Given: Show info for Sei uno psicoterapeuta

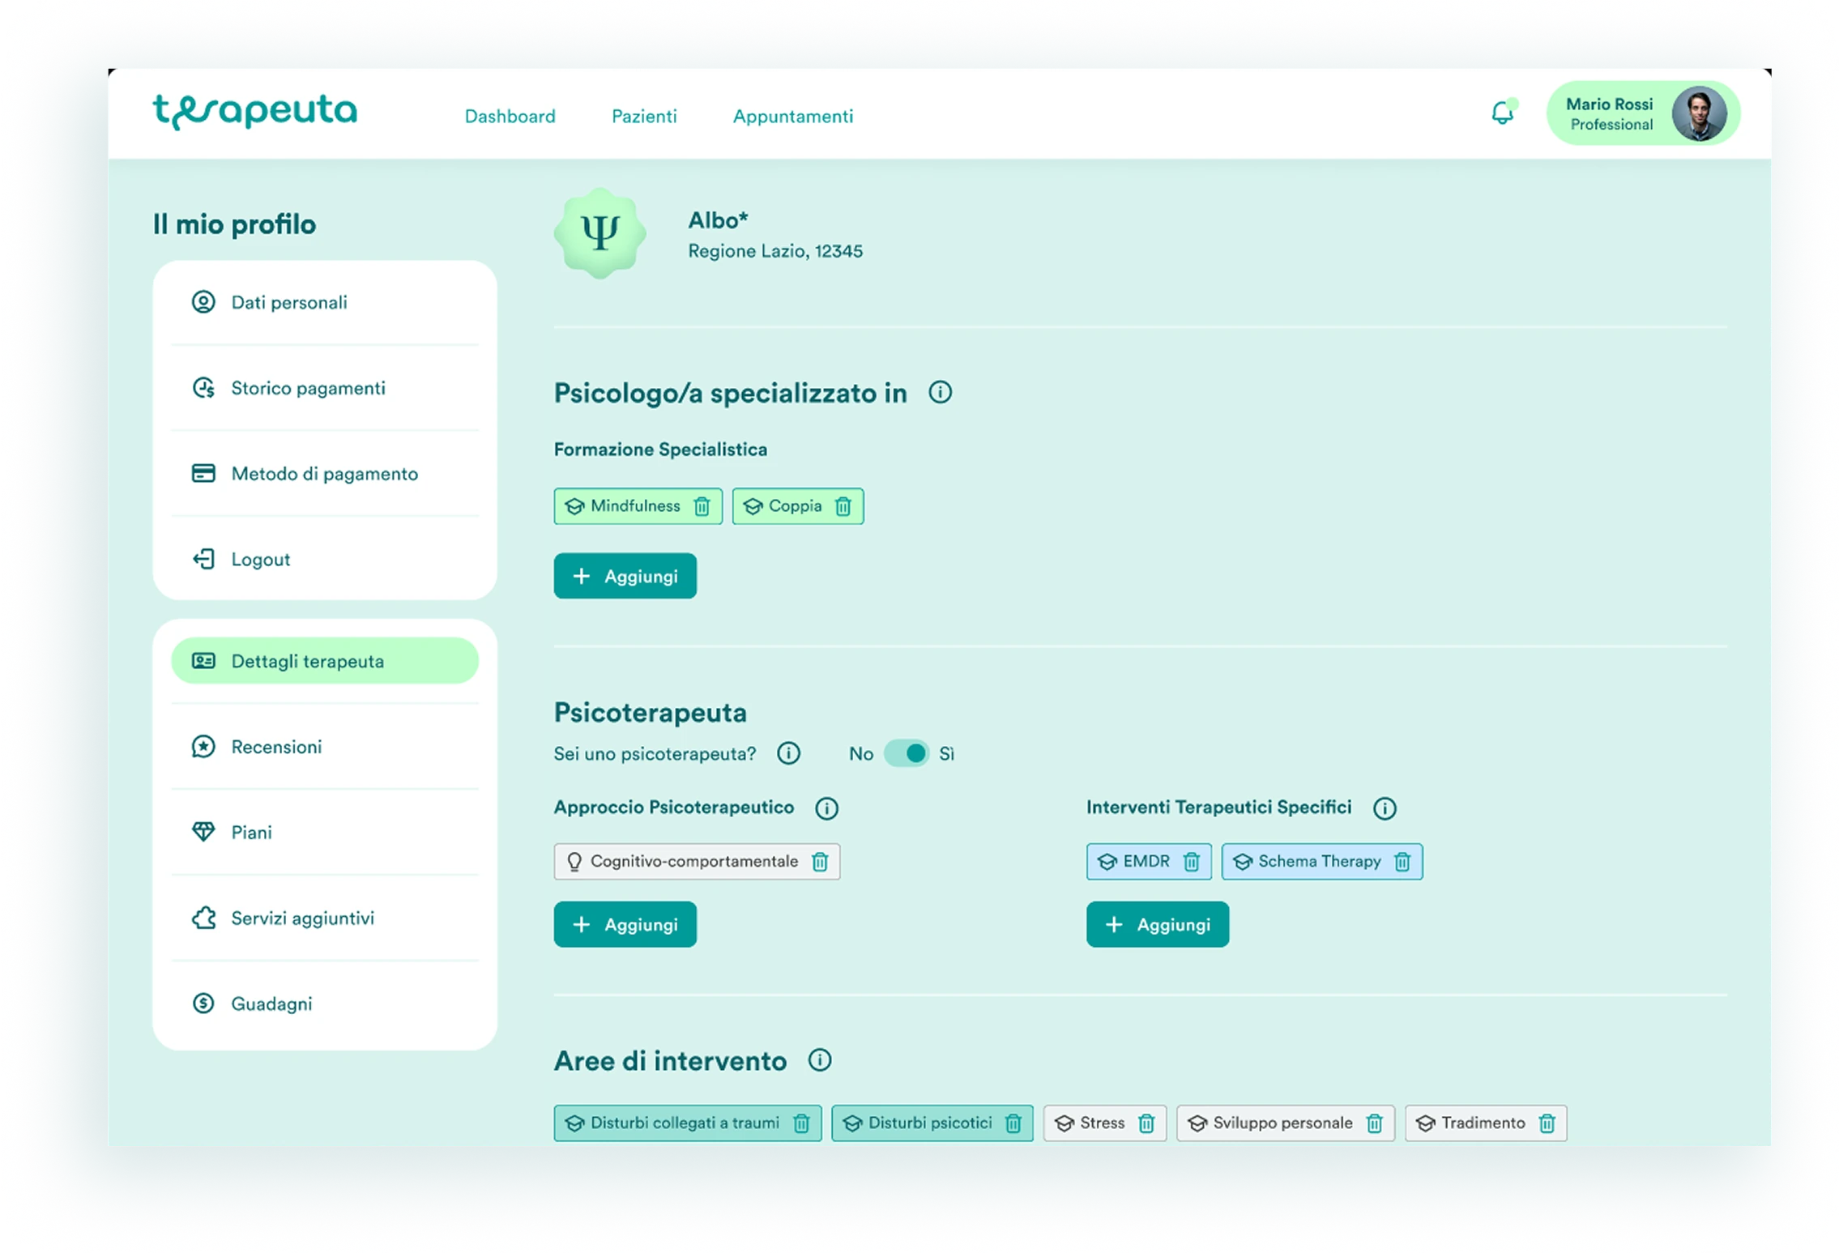Looking at the screenshot, I should pyautogui.click(x=788, y=753).
